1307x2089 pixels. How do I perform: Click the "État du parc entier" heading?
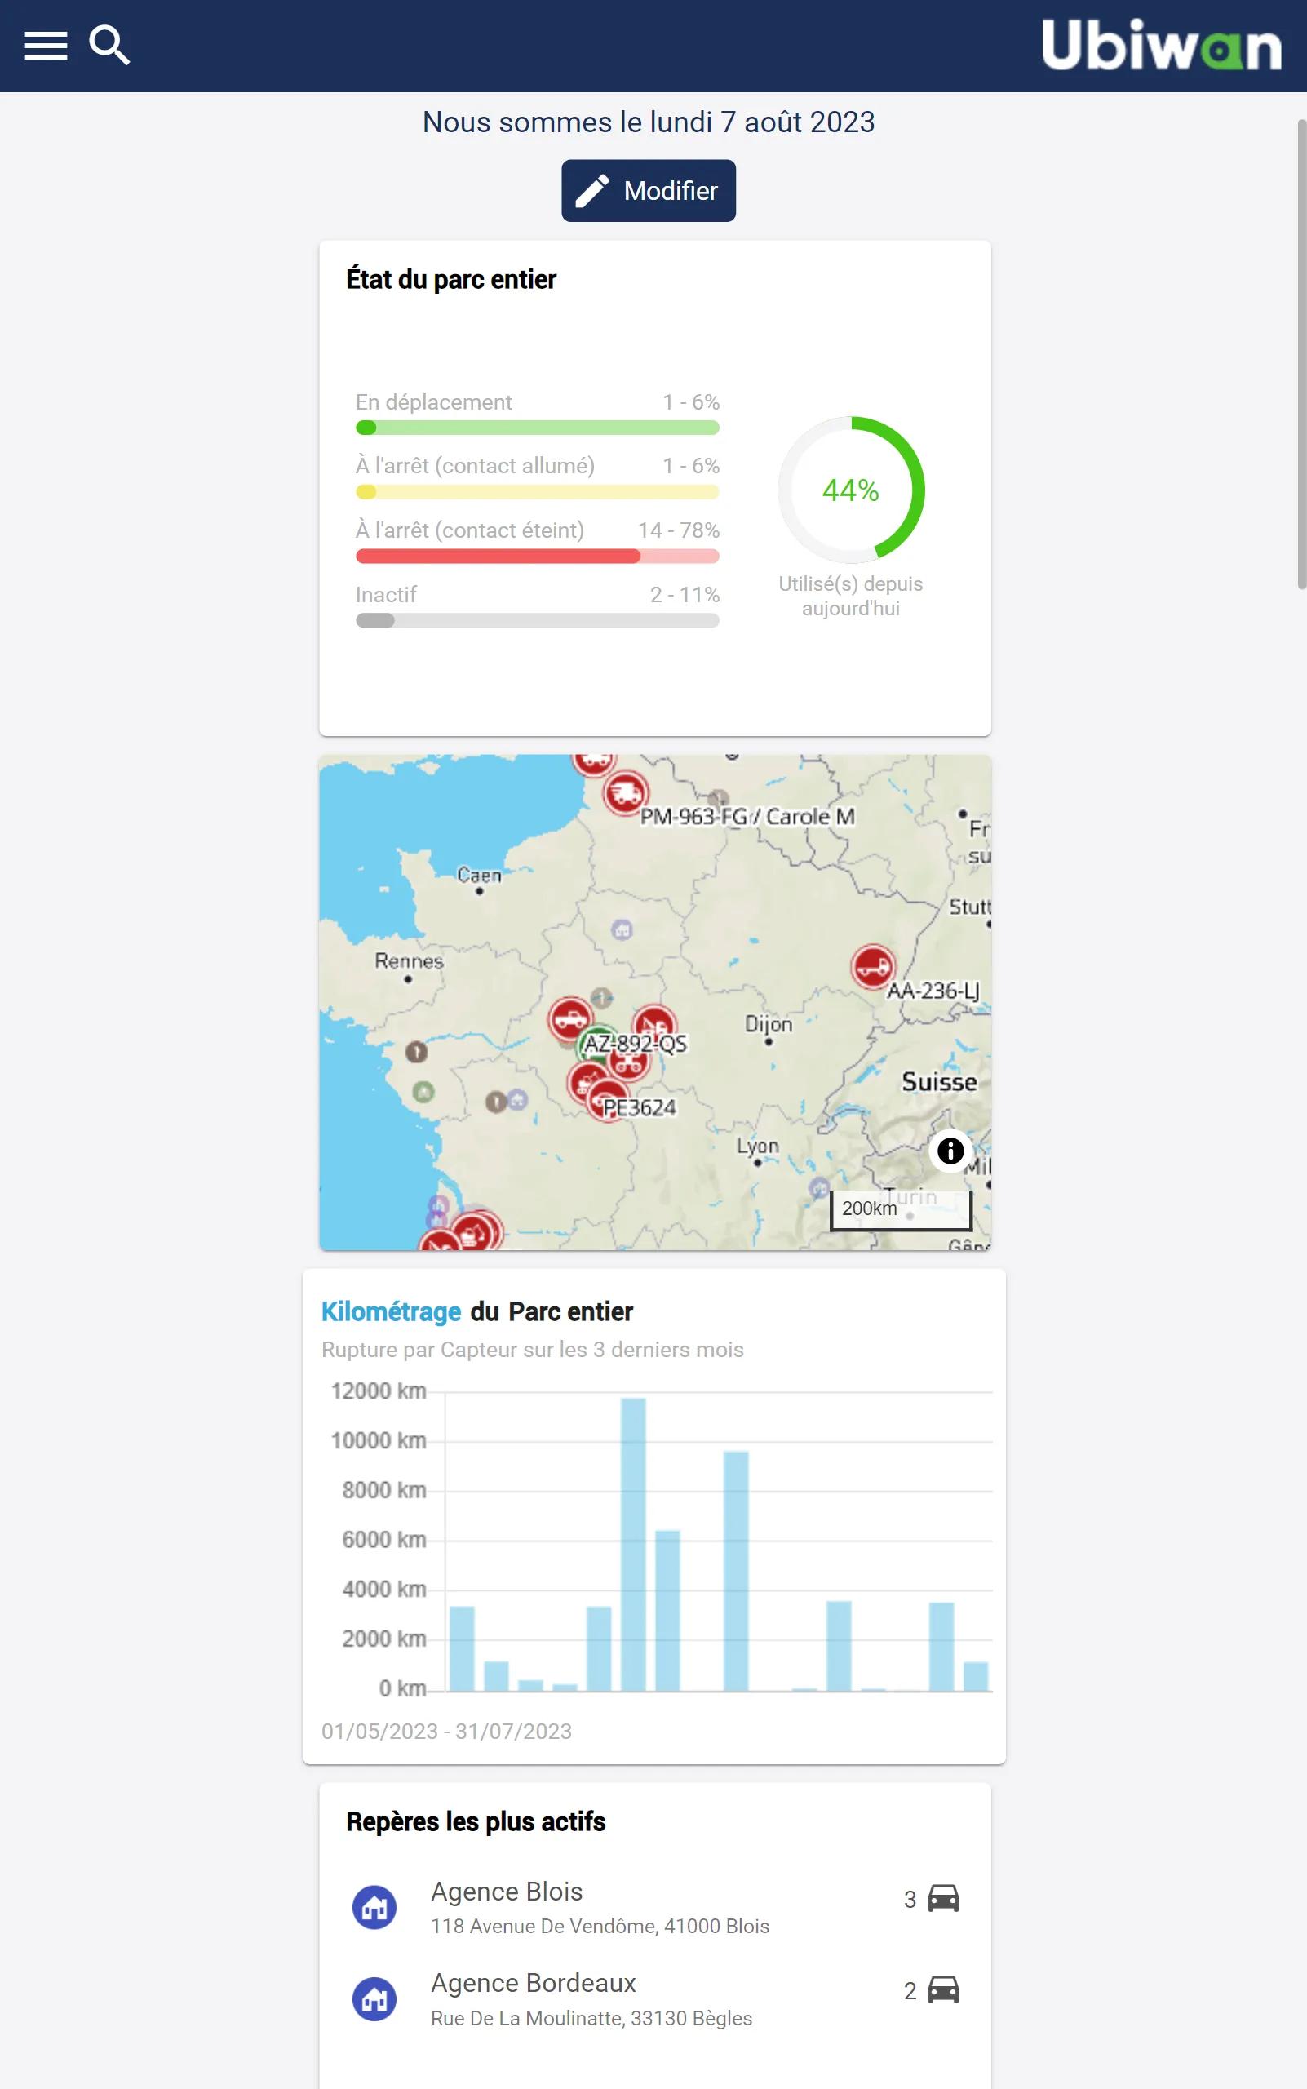450,279
